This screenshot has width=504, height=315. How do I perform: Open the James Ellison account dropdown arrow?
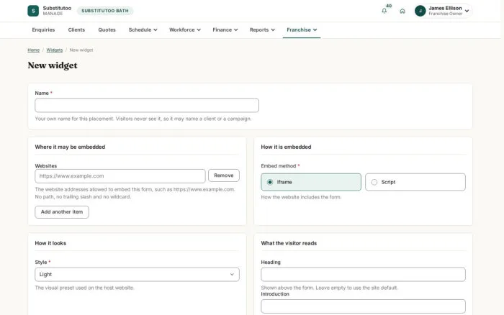pos(467,11)
